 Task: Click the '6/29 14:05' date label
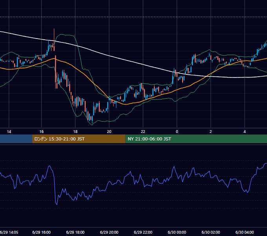click(9, 232)
